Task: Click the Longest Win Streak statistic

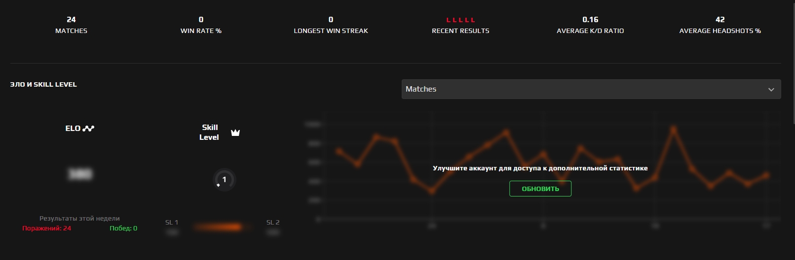Action: click(x=331, y=25)
